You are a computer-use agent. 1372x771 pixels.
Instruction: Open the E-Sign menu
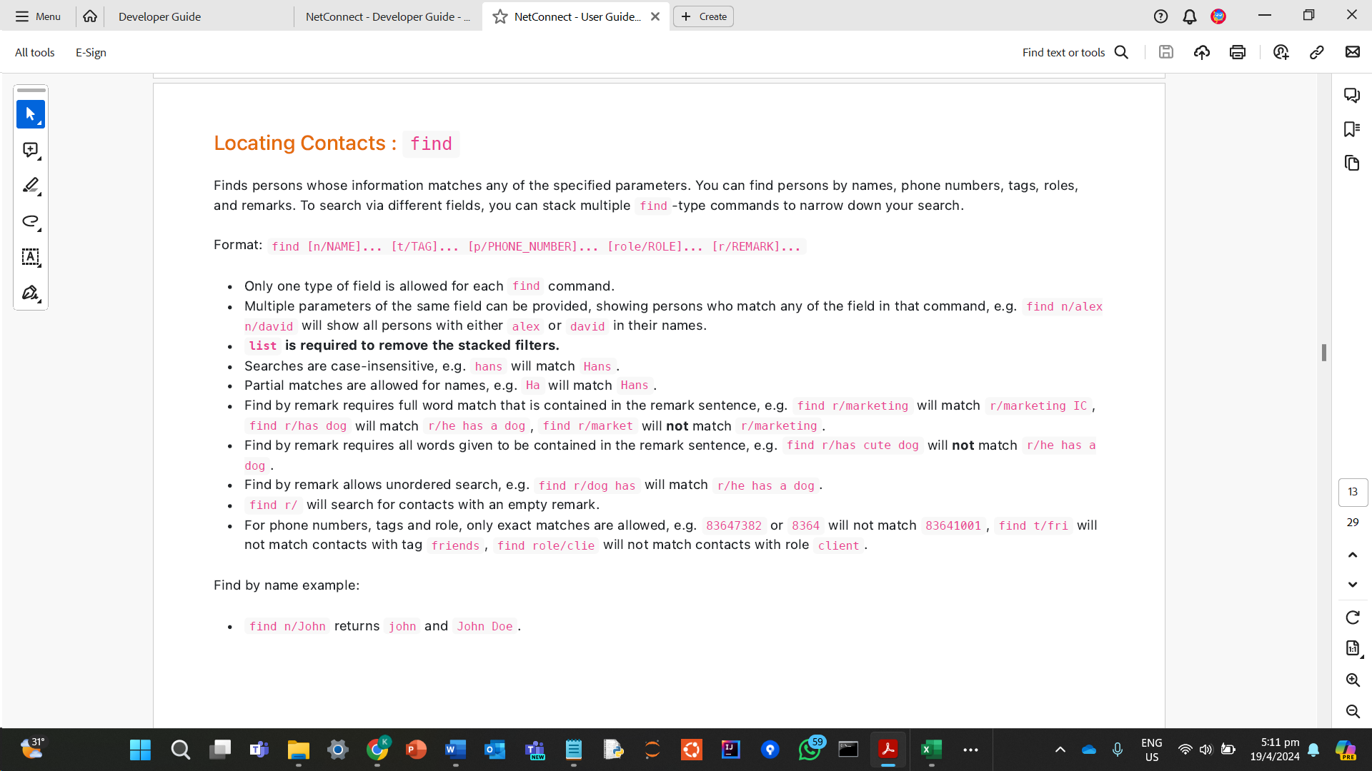tap(91, 52)
